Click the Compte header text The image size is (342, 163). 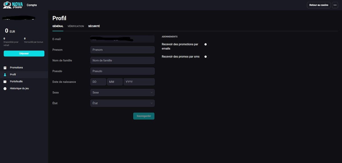click(32, 5)
